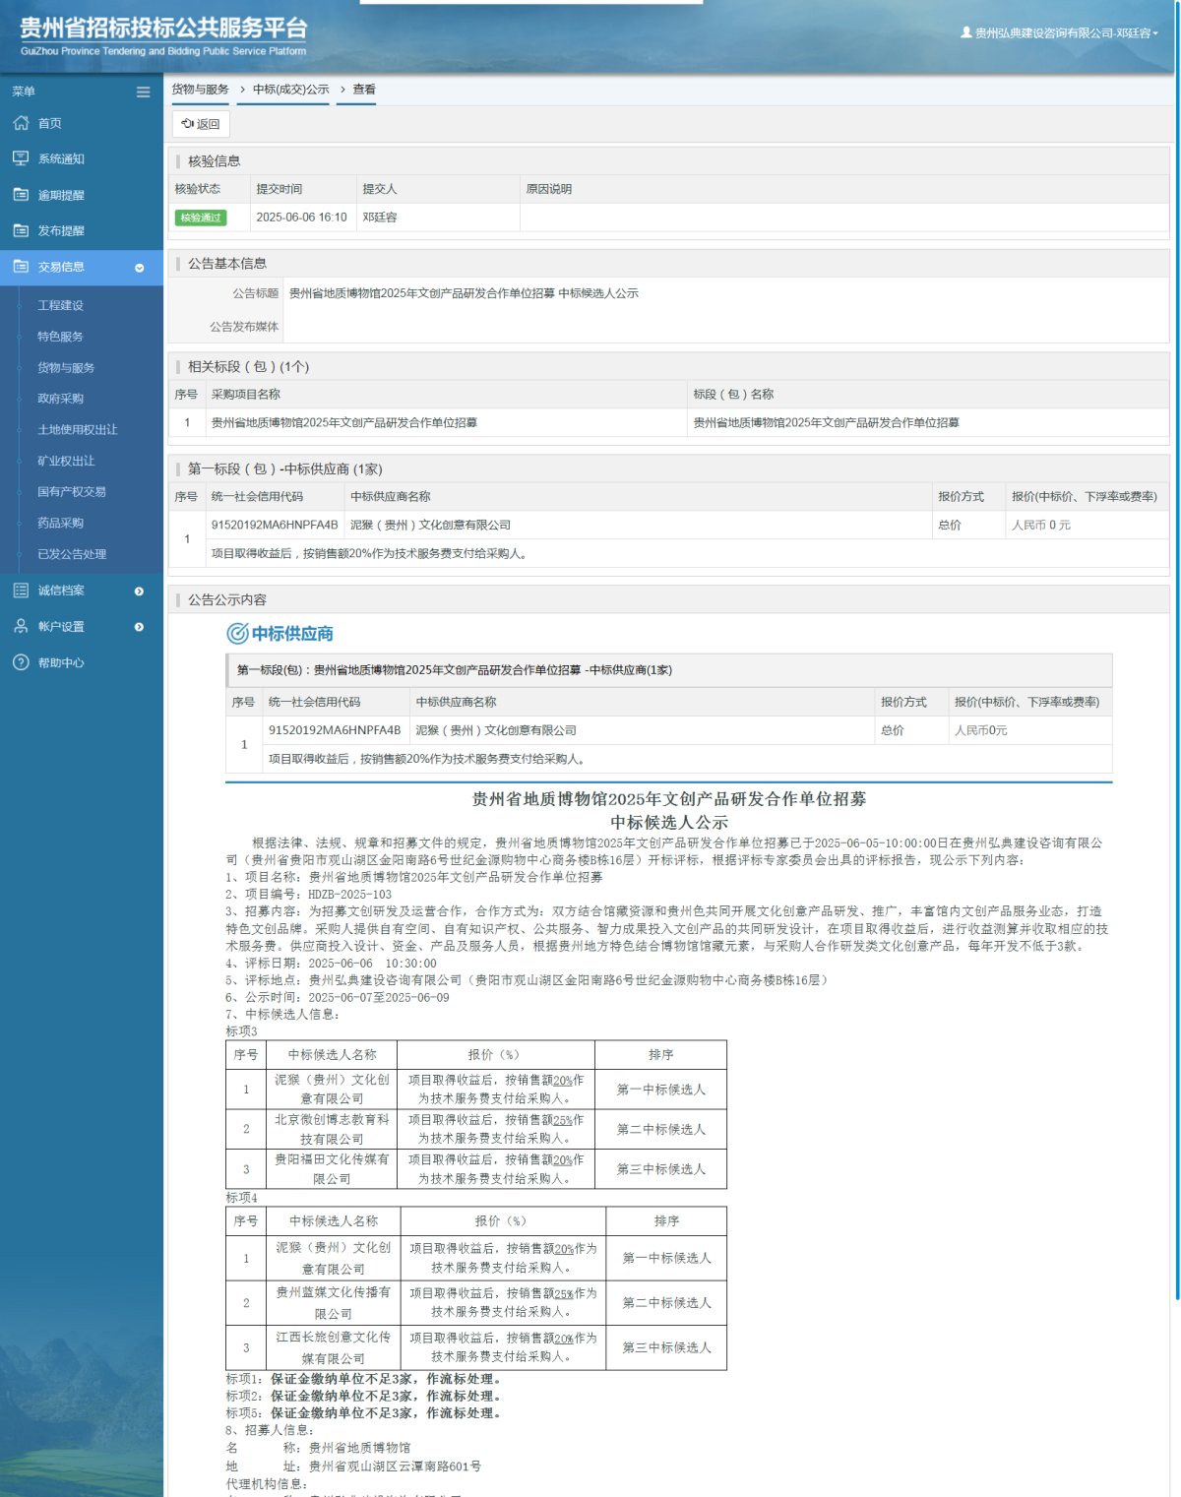1181x1497 pixels.
Task: Click the back arrow icon inside 返回
Action: (x=188, y=123)
